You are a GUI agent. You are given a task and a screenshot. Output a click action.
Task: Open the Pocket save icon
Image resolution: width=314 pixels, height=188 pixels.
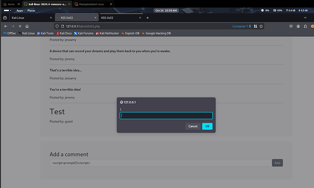(x=291, y=26)
